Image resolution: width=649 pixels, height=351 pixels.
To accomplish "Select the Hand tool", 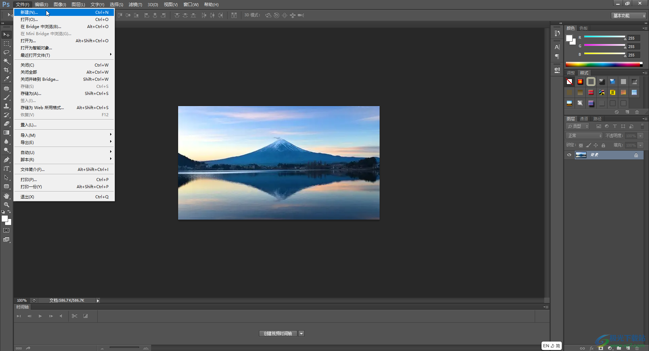I will coord(6,196).
